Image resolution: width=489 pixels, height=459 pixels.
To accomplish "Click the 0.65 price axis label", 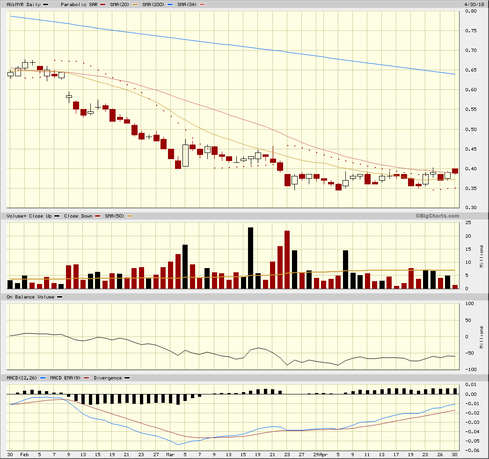I will [471, 70].
